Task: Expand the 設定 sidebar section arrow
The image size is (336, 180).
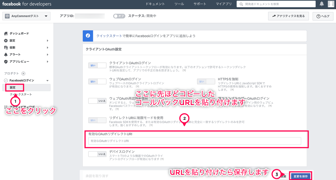Action: tap(48, 41)
